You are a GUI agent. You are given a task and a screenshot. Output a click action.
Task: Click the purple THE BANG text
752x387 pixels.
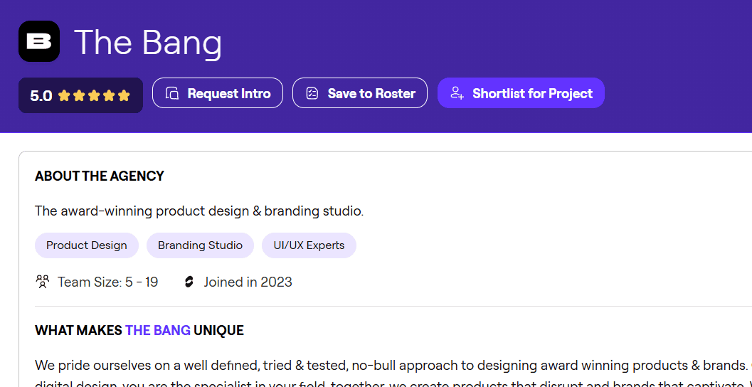coord(158,331)
